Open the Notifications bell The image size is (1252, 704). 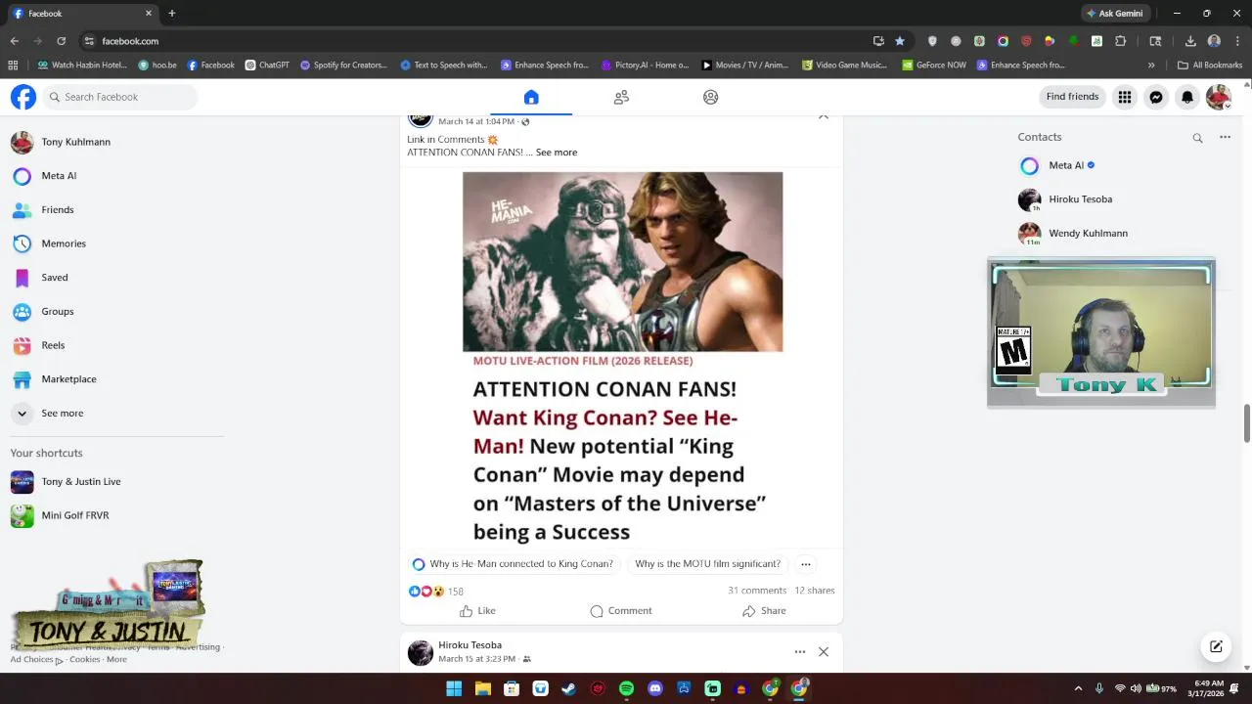coord(1187,97)
